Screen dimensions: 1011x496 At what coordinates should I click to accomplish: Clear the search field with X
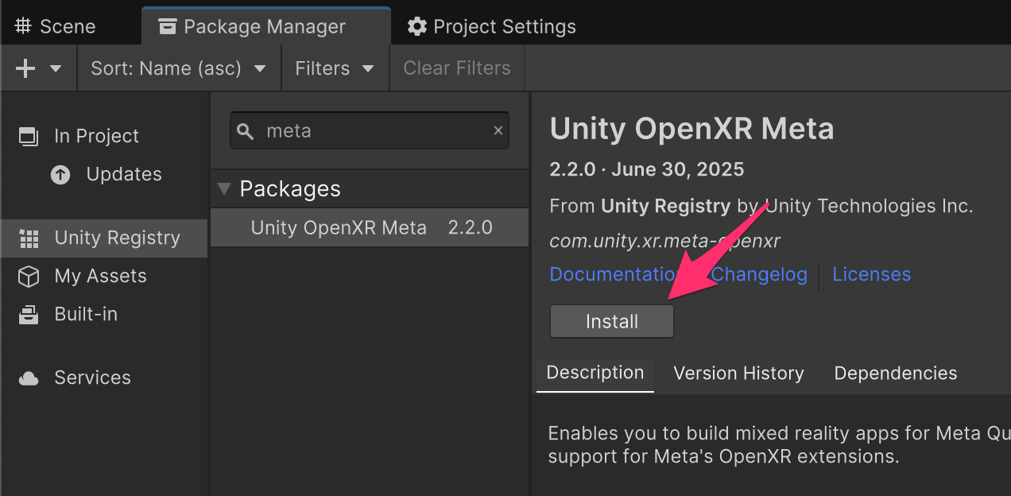(498, 130)
